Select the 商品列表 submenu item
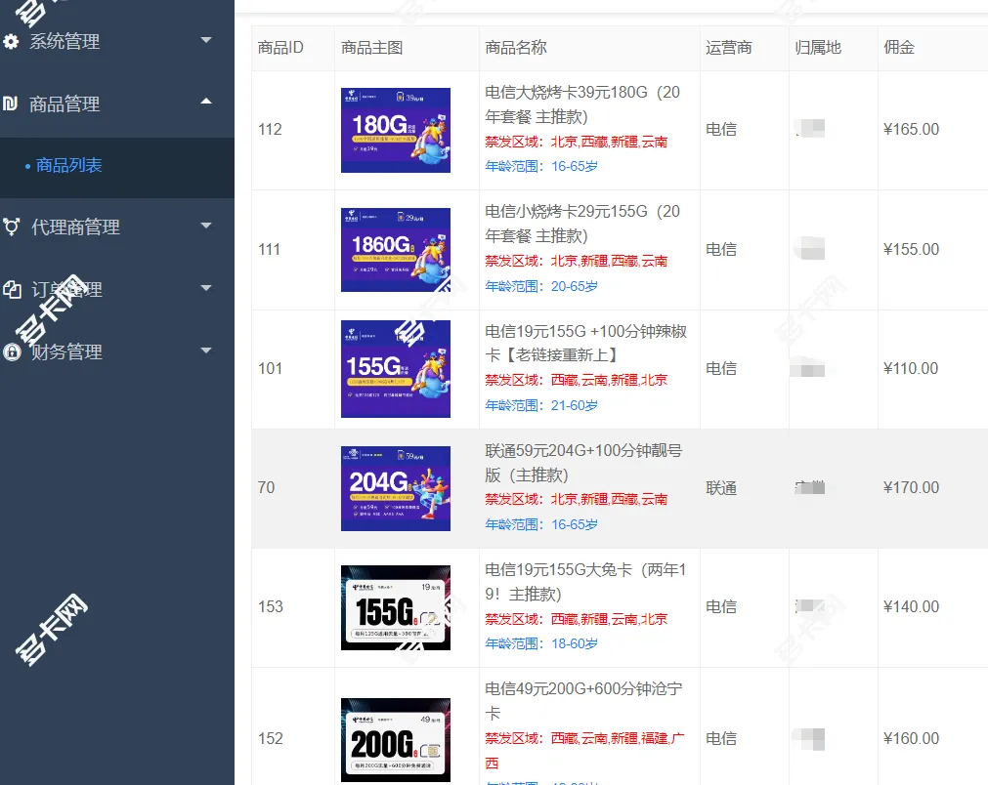988x785 pixels. click(x=68, y=165)
